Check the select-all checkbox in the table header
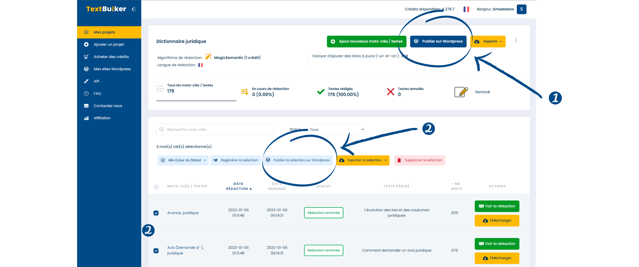The image size is (639, 267). [x=156, y=187]
